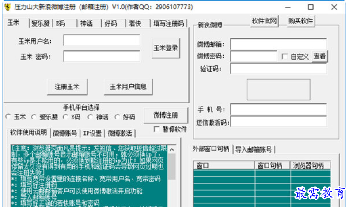Switch to the 外部窗口句柄 tab

[x=211, y=149]
